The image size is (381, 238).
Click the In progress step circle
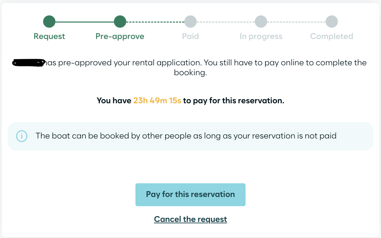261,22
